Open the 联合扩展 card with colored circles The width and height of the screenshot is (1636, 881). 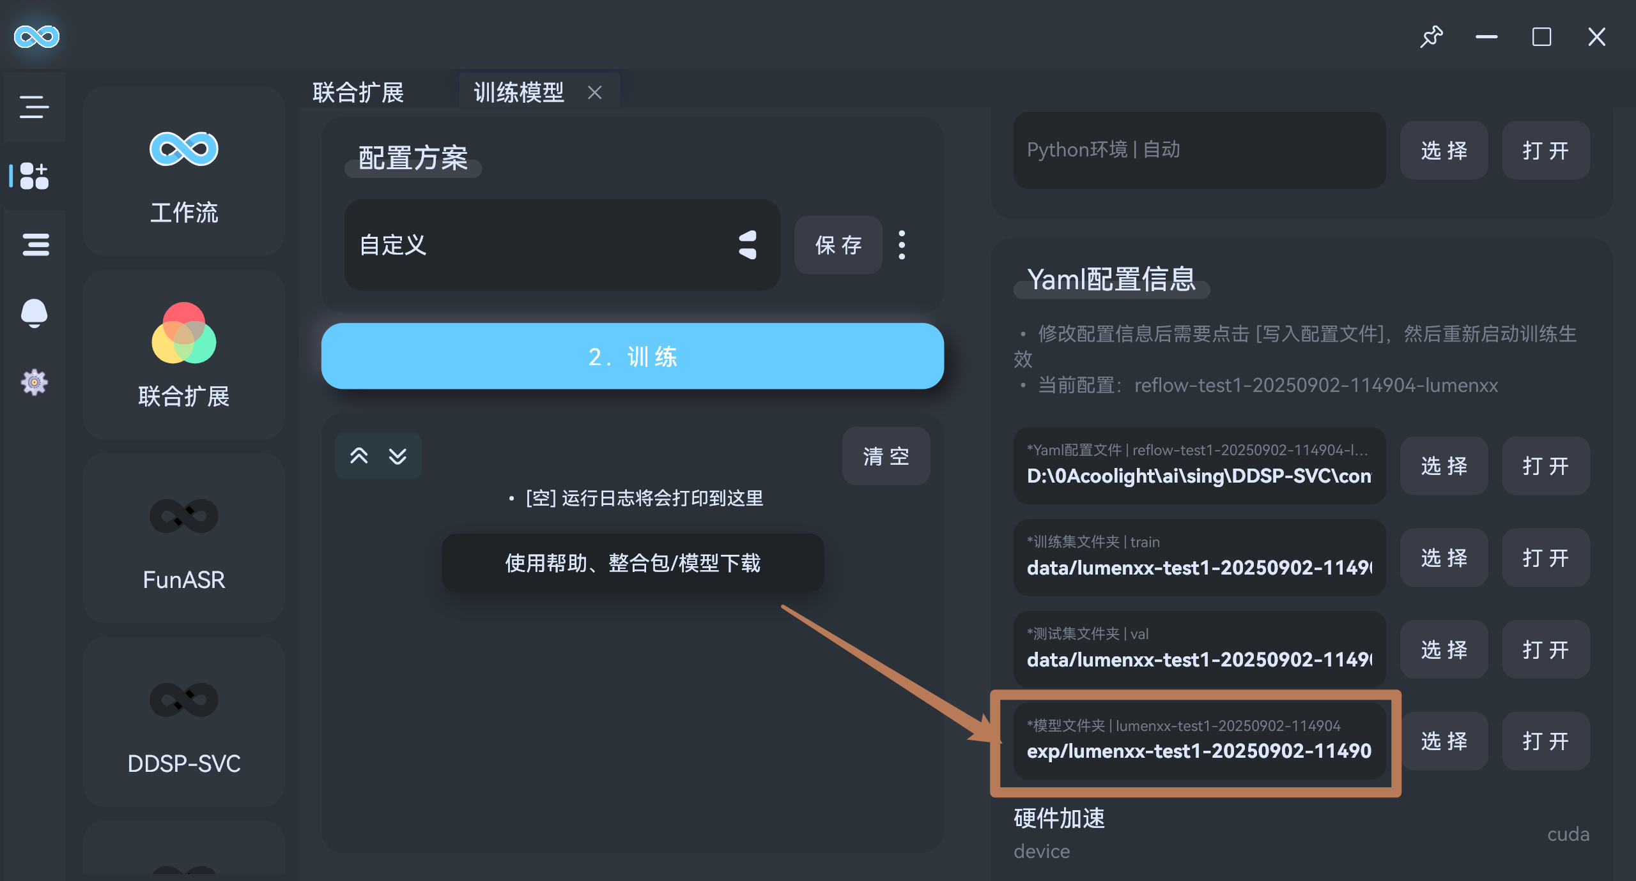pos(184,355)
